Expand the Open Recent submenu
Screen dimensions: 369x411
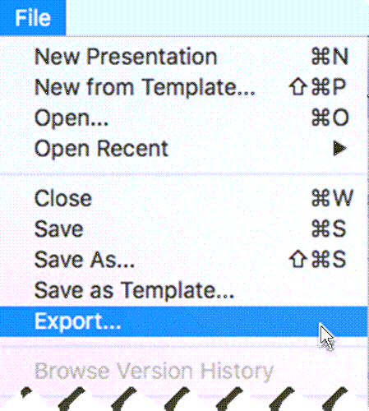[183, 149]
